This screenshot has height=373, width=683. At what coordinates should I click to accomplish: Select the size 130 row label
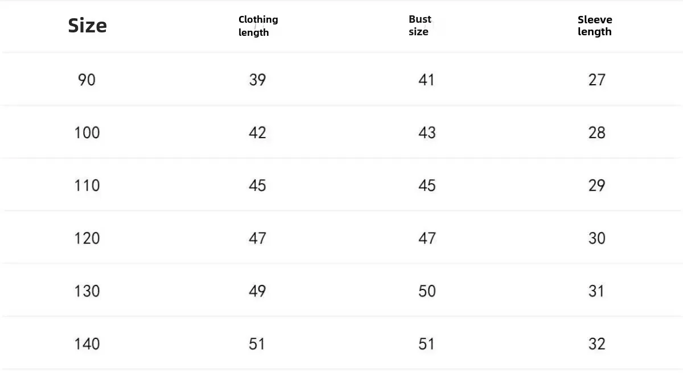87,291
